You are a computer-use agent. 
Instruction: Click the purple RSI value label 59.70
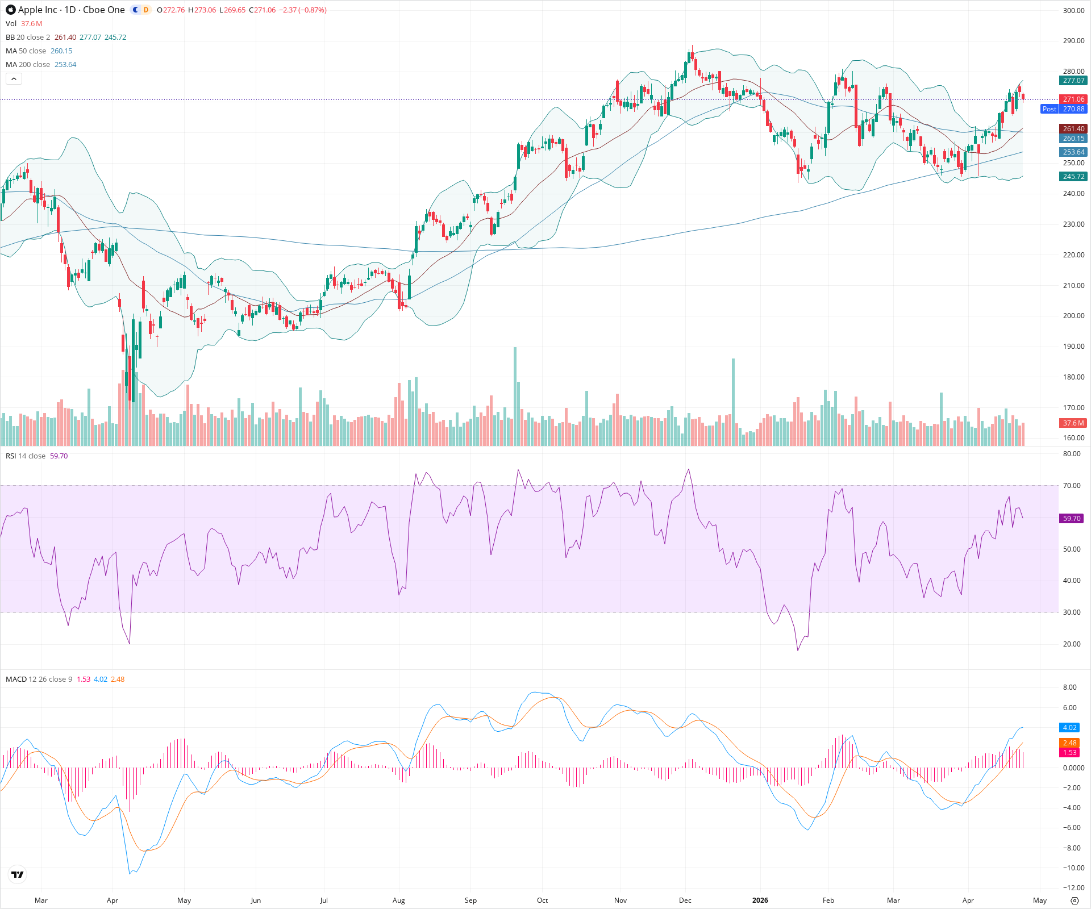click(x=1072, y=518)
